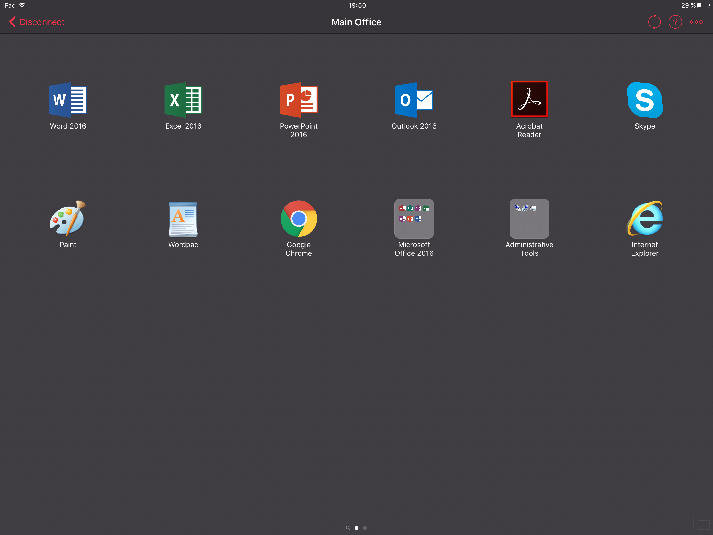713x535 pixels.
Task: Expand the Microsoft Office 2016 folder
Action: 414,218
